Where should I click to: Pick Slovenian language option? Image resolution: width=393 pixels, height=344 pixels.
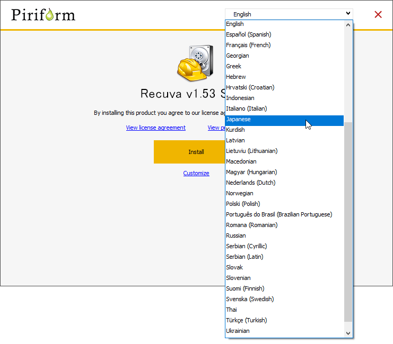pyautogui.click(x=284, y=278)
